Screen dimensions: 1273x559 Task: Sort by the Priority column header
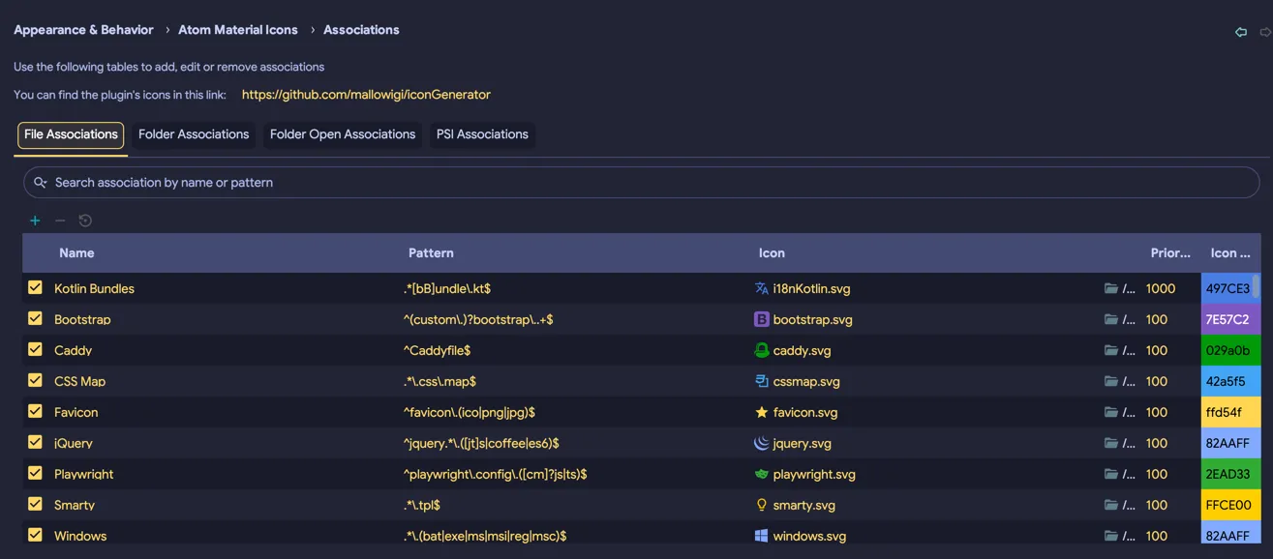pos(1170,252)
